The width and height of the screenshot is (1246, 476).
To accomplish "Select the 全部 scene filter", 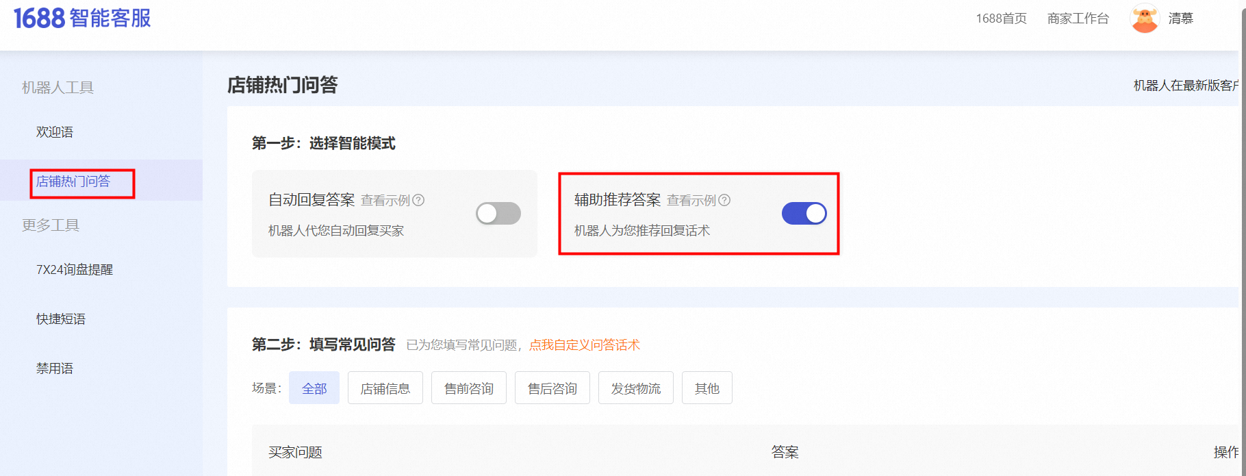I will point(314,388).
